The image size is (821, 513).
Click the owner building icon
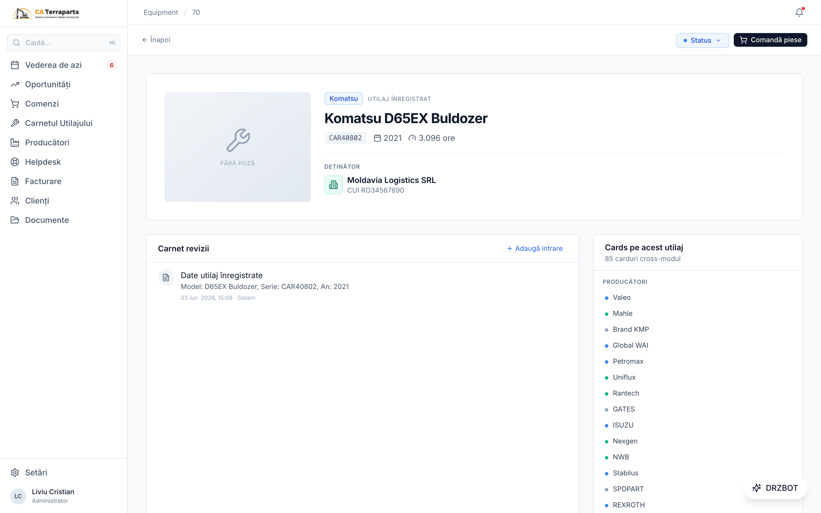[x=334, y=185]
